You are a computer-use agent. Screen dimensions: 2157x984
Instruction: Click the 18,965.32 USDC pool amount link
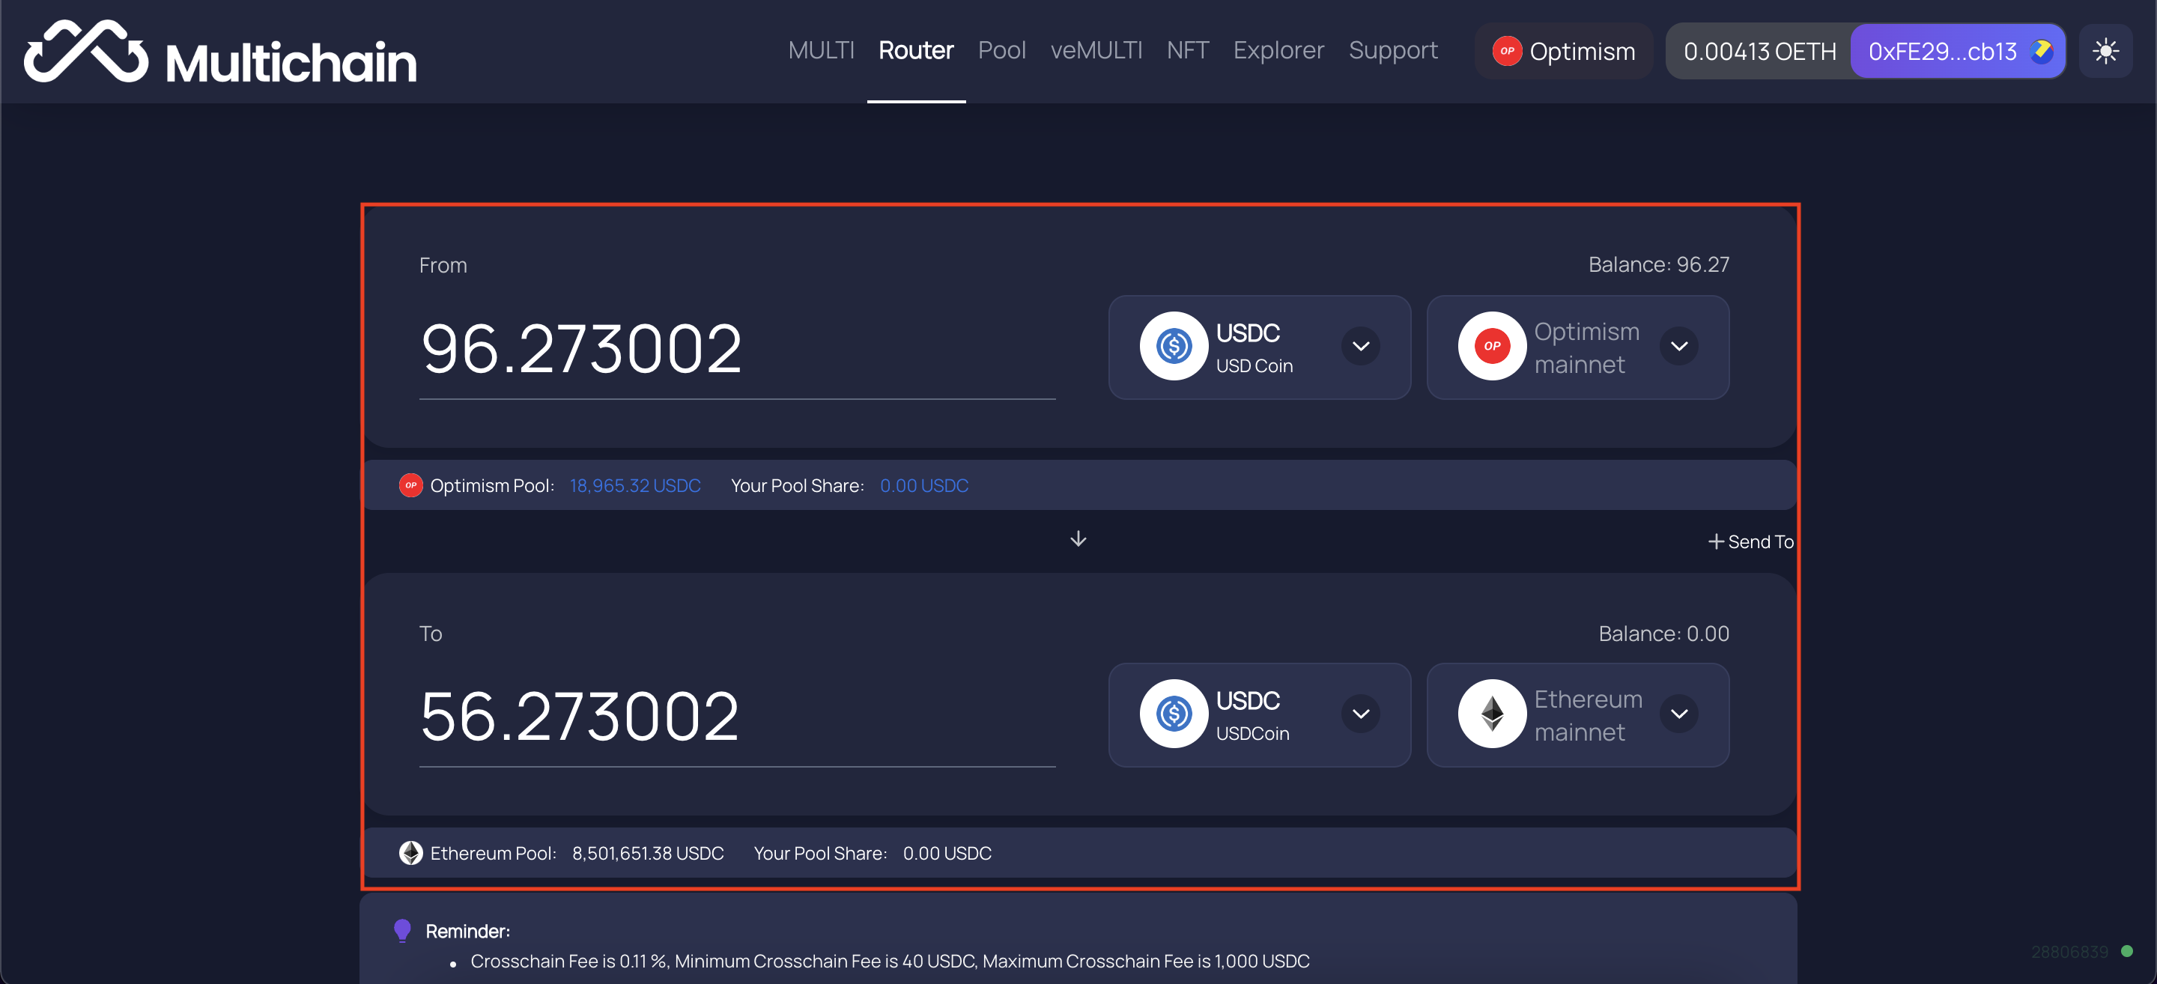pos(634,485)
